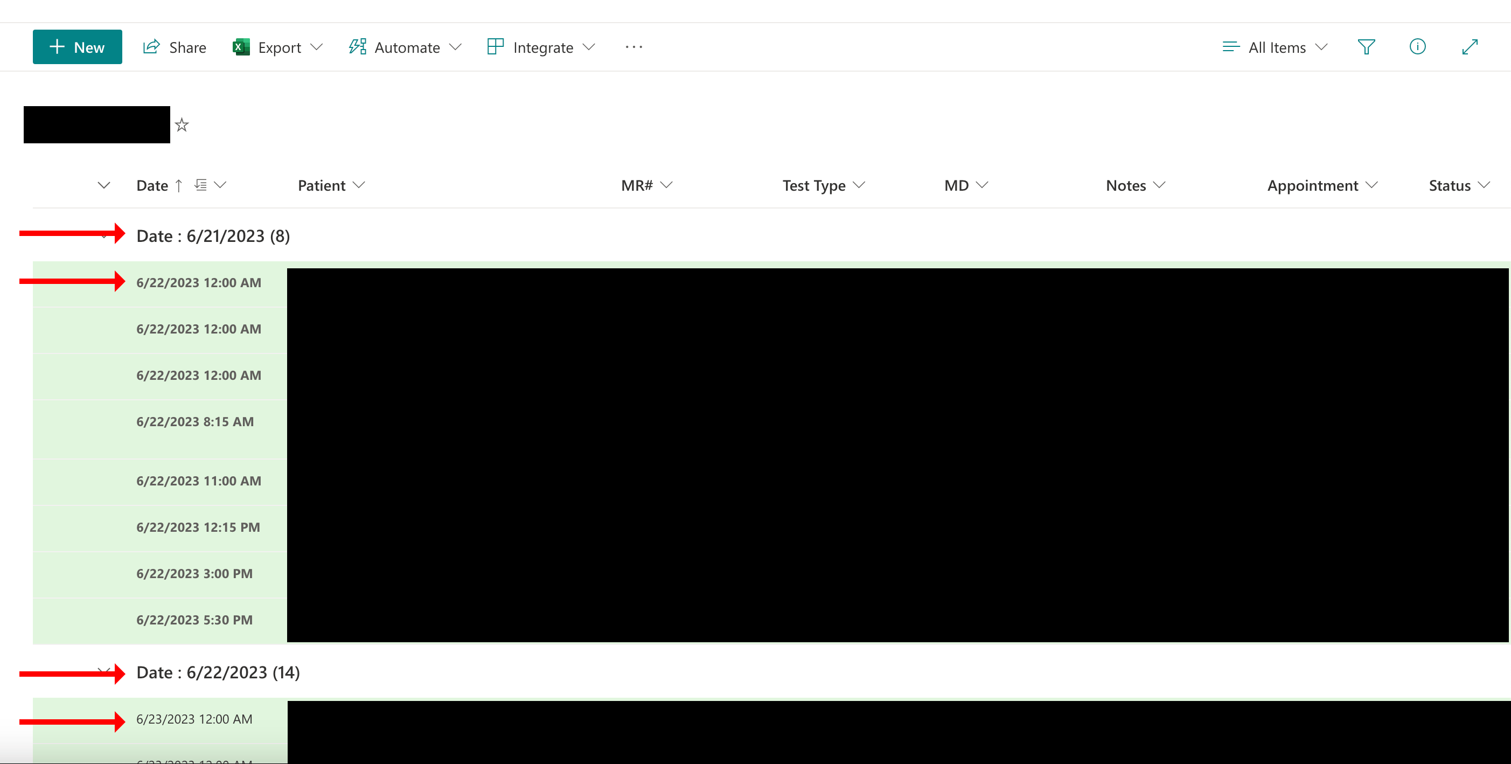Open the Export dropdown menu
This screenshot has width=1511, height=764.
click(x=277, y=47)
